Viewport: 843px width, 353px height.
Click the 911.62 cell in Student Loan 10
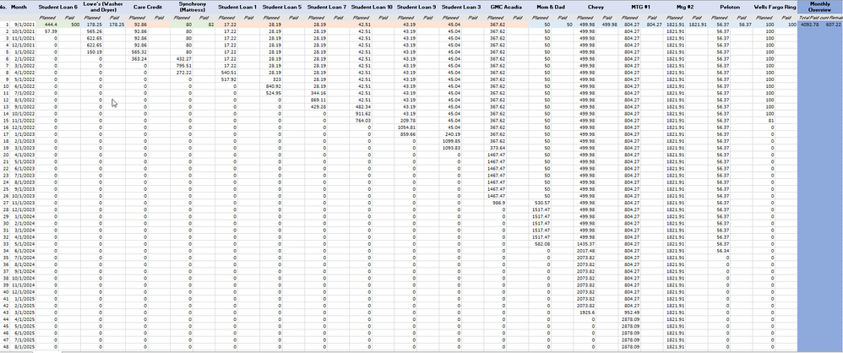click(361, 113)
